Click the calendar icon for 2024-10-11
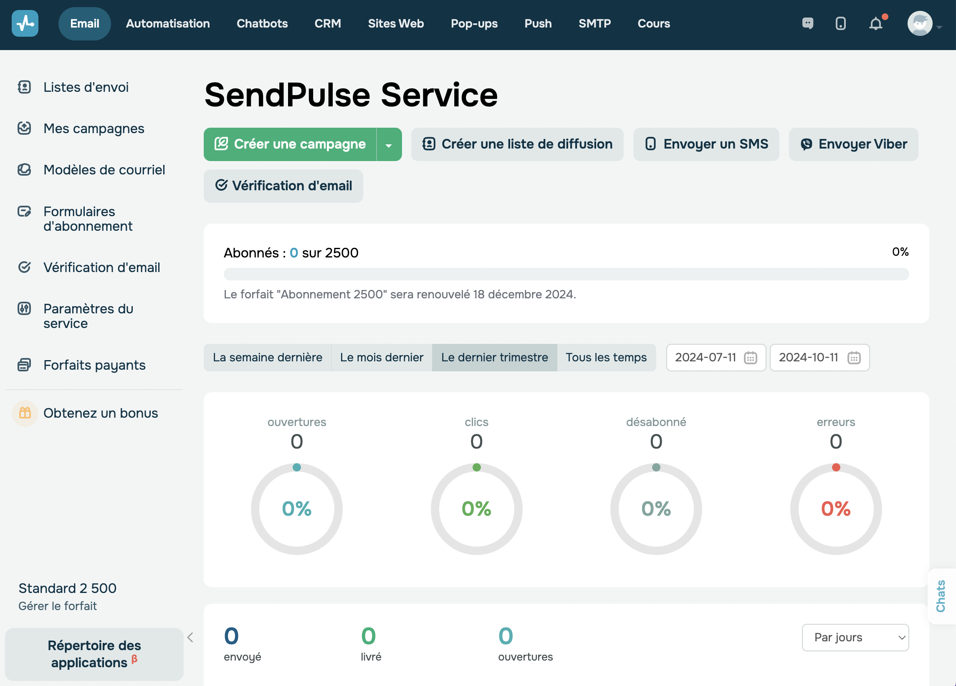Screen dimensions: 956x686 854,358
